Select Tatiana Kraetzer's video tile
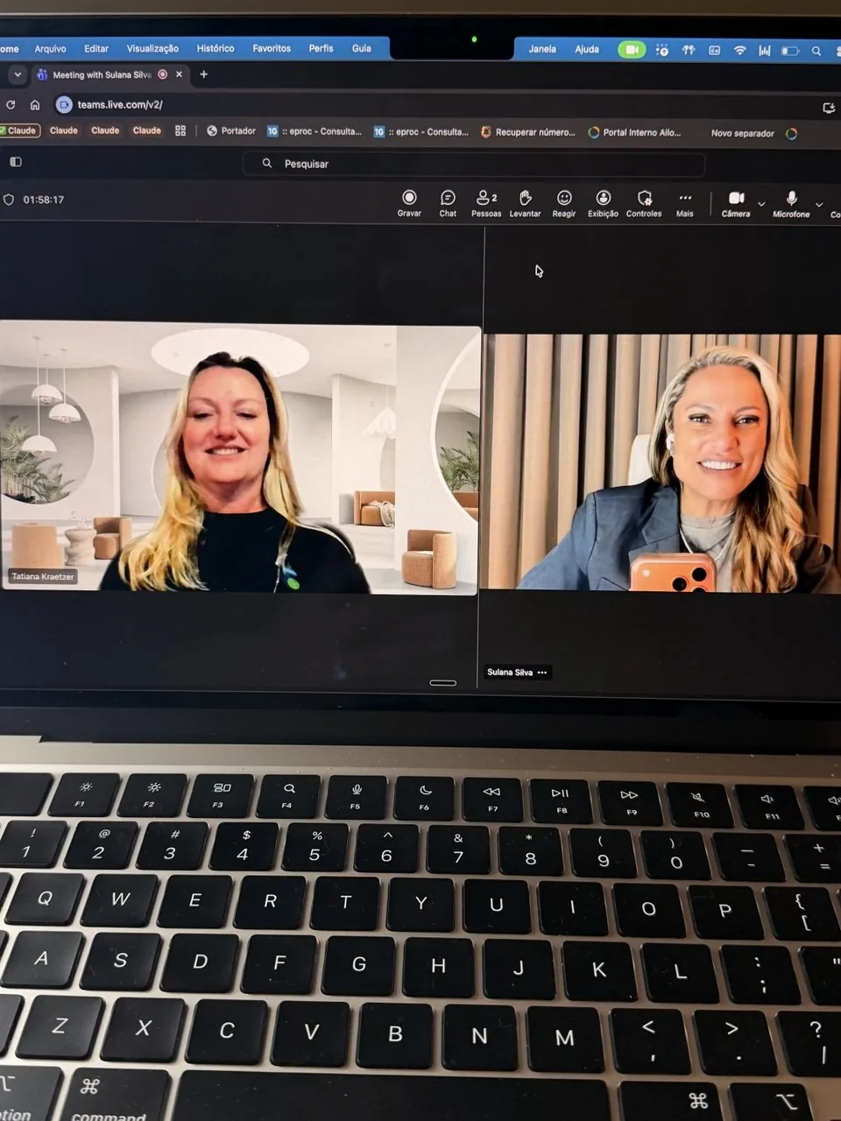This screenshot has width=841, height=1121. point(240,457)
